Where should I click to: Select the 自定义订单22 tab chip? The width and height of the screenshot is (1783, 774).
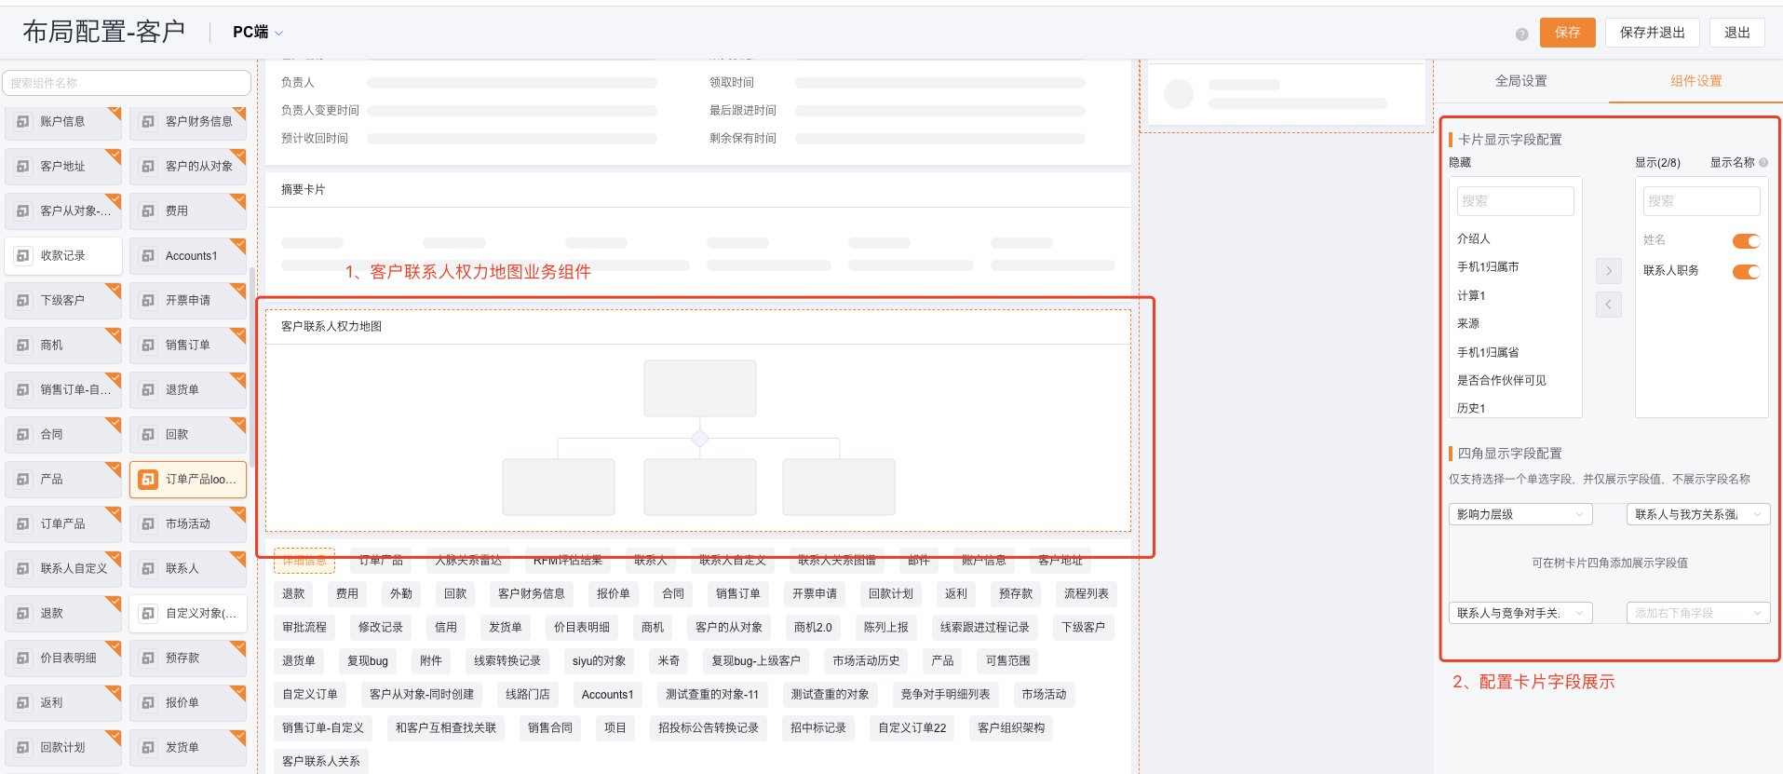[912, 727]
